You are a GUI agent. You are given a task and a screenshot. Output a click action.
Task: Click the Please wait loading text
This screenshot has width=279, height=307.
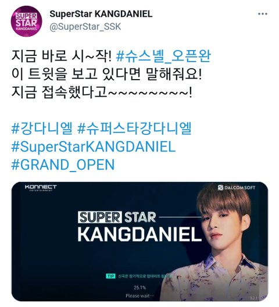click(x=139, y=295)
